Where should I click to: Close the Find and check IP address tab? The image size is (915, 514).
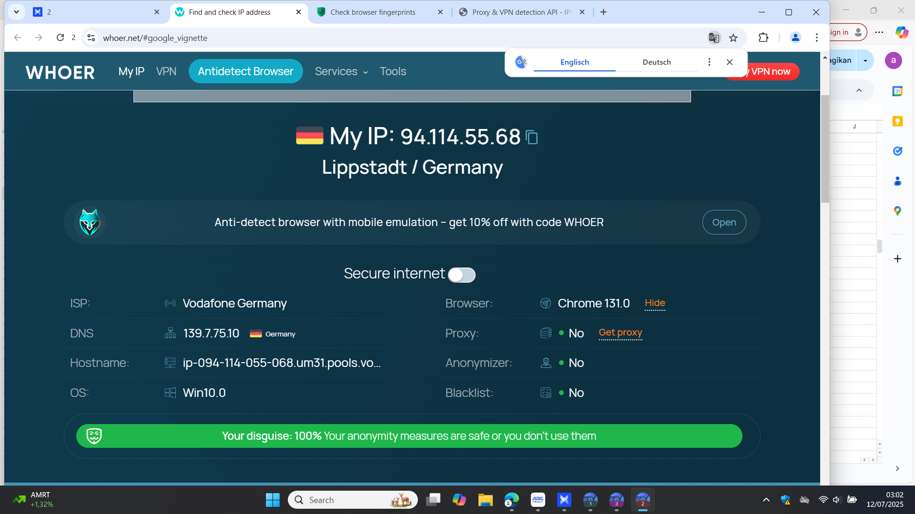(299, 12)
